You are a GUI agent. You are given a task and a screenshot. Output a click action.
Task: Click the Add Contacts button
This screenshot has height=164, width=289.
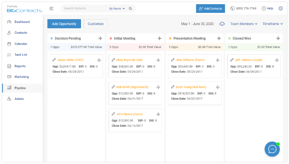[210, 8]
